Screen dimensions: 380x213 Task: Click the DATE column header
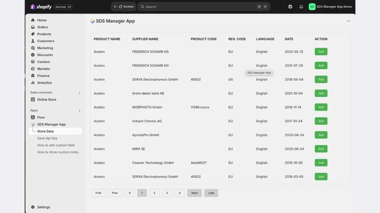click(289, 39)
